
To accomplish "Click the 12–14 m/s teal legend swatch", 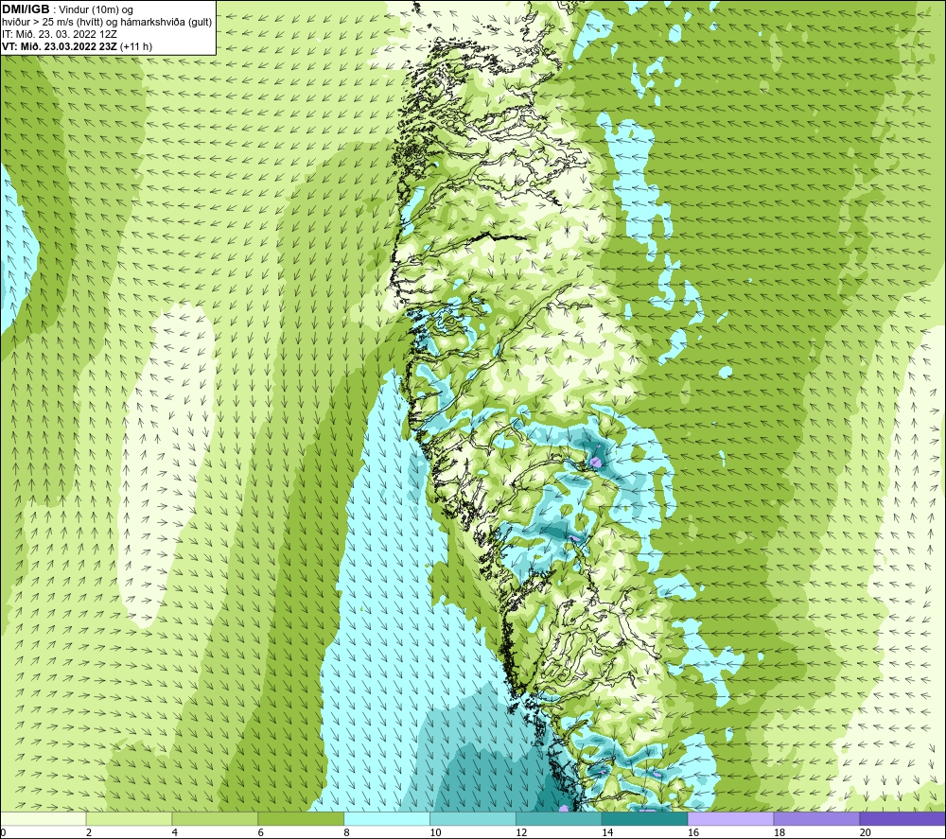I will click(559, 819).
